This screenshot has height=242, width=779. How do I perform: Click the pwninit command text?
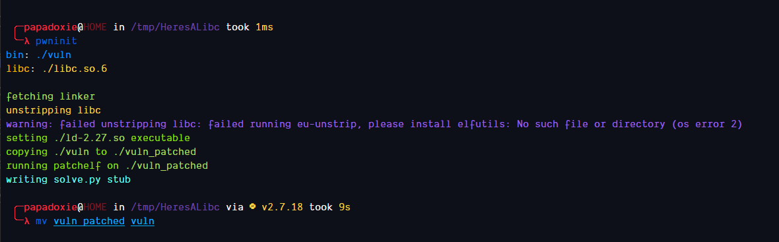(56, 41)
